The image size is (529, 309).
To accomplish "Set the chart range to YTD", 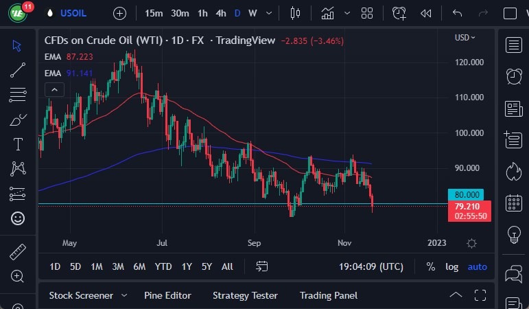I will (163, 266).
